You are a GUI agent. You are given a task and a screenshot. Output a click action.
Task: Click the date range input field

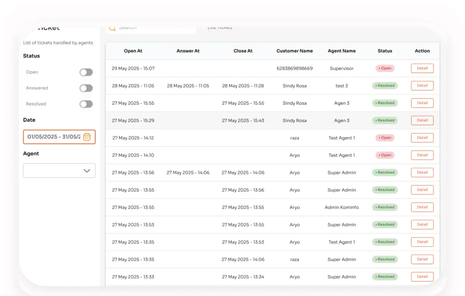[59, 137]
